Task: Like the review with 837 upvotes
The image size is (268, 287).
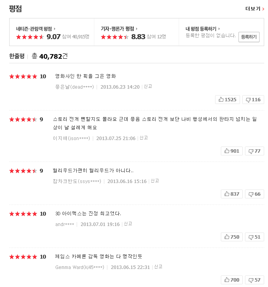Action: [x=232, y=194]
